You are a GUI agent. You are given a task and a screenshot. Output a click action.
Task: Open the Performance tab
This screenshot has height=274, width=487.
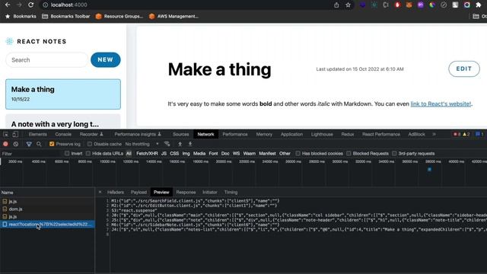235,134
